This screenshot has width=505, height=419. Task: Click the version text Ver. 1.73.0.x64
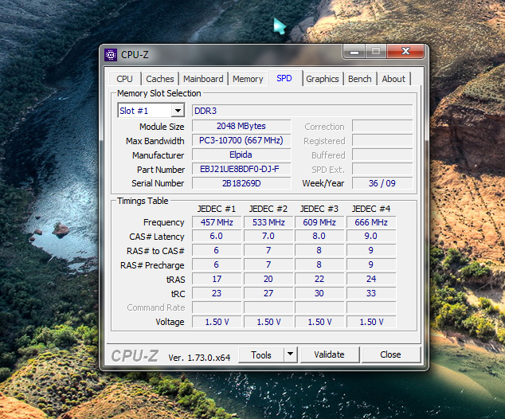coord(199,358)
